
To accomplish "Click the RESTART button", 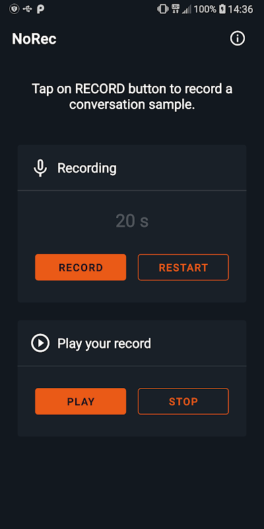I will point(183,267).
